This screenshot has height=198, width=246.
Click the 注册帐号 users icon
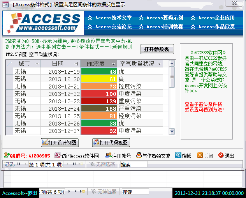[x=109, y=155]
